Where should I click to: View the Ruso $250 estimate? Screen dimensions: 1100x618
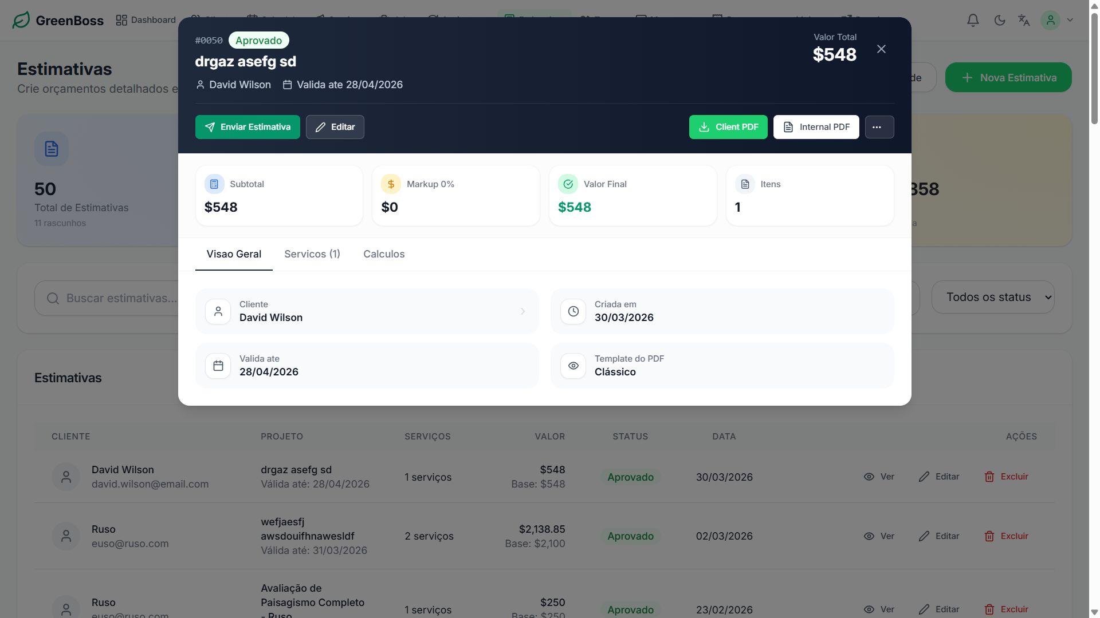[x=879, y=609]
